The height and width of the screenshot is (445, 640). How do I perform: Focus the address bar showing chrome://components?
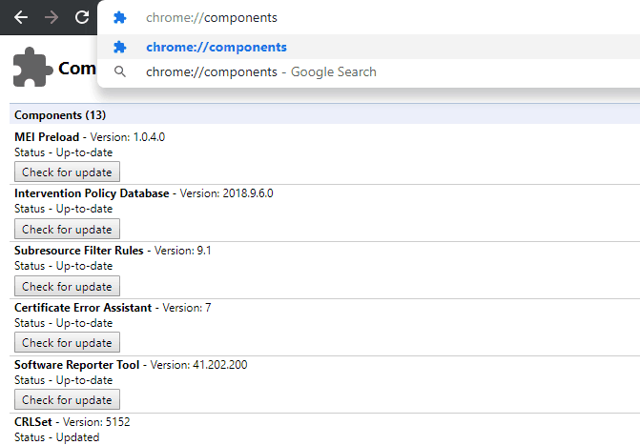tap(368, 17)
